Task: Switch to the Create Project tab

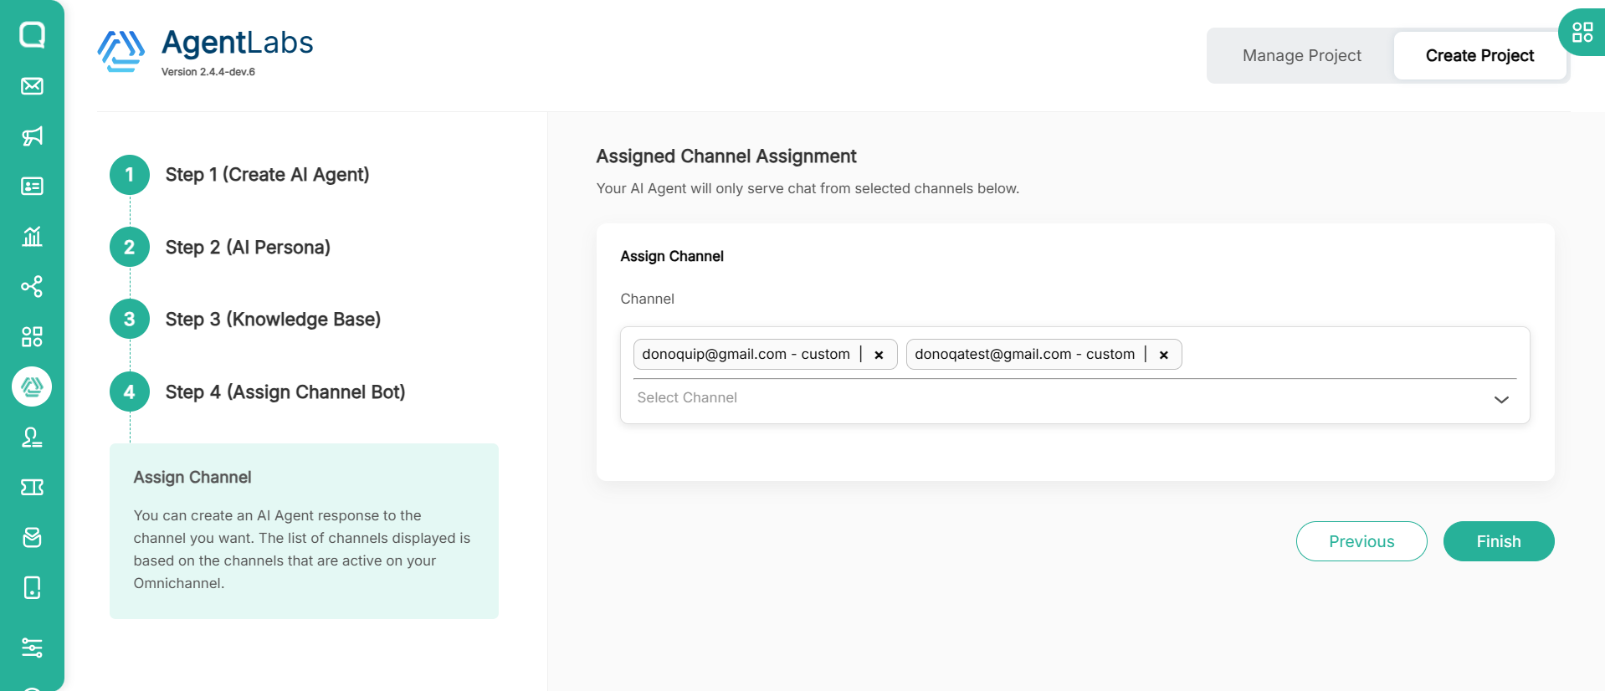Action: click(1479, 56)
